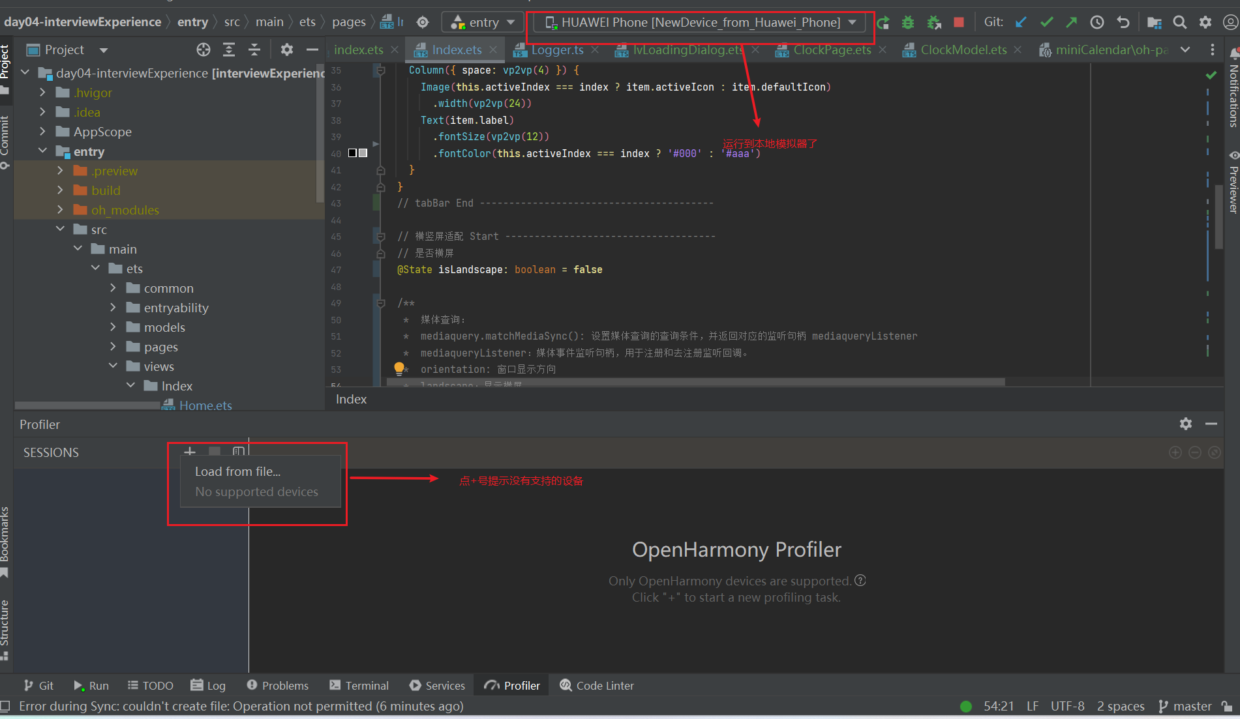This screenshot has height=719, width=1240.
Task: Change the UTF-8 file encoding
Action: (1067, 706)
